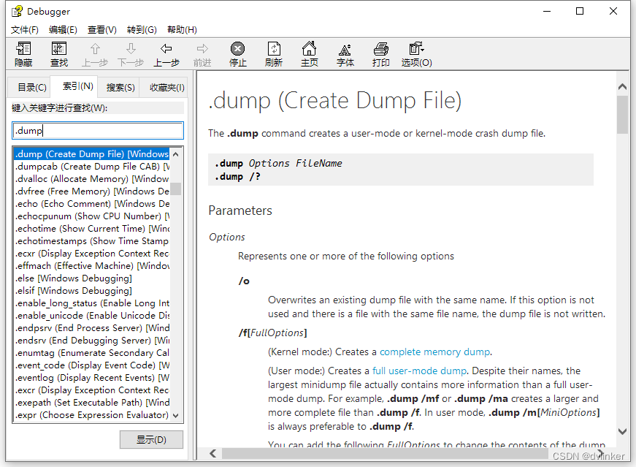Switch to the 搜索(S) search tab
This screenshot has width=636, height=467.
point(120,88)
